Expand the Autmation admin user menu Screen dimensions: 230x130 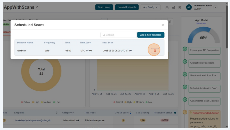tap(215, 7)
